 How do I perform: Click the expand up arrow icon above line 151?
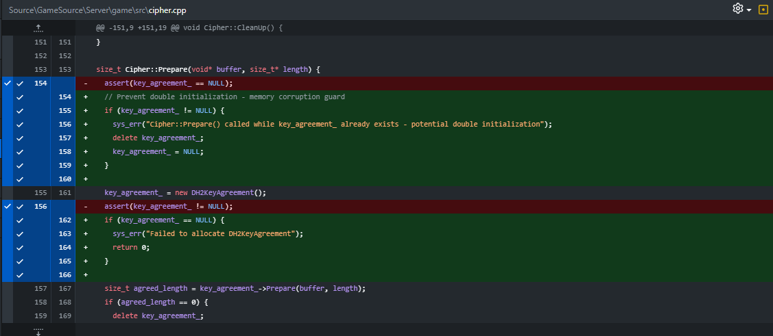(x=38, y=28)
